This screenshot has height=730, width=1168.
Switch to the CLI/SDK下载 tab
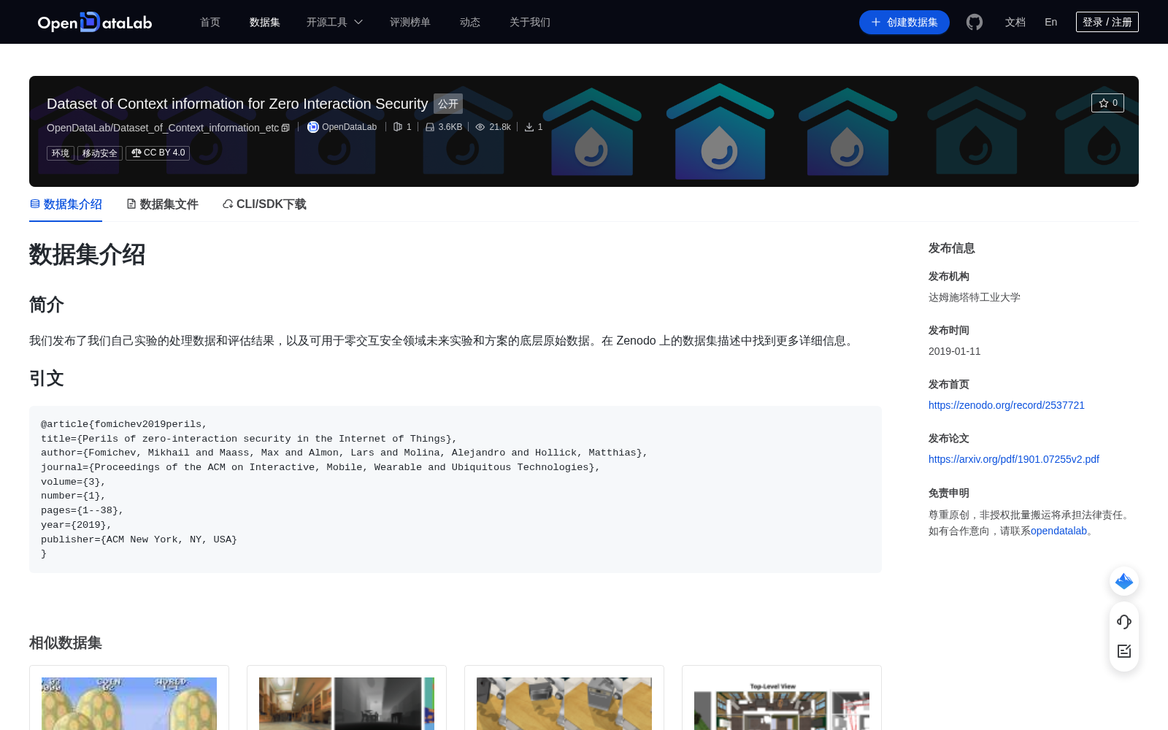[x=264, y=204]
